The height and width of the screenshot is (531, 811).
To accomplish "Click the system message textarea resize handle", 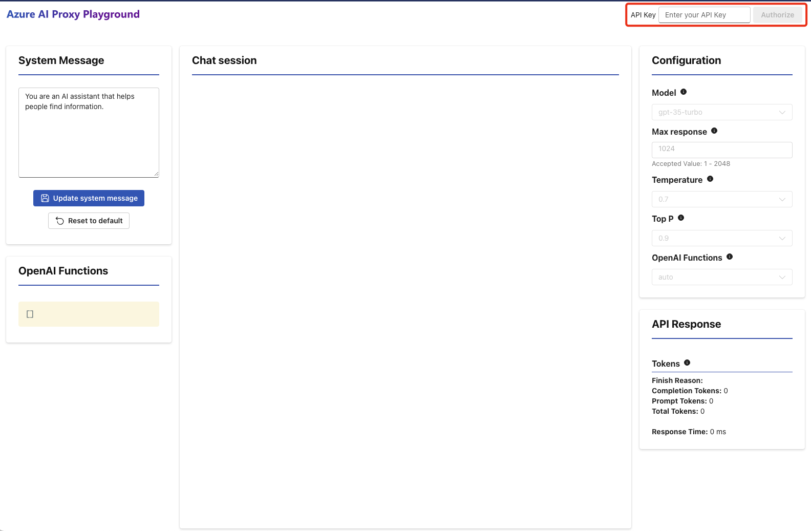I will click(x=156, y=174).
